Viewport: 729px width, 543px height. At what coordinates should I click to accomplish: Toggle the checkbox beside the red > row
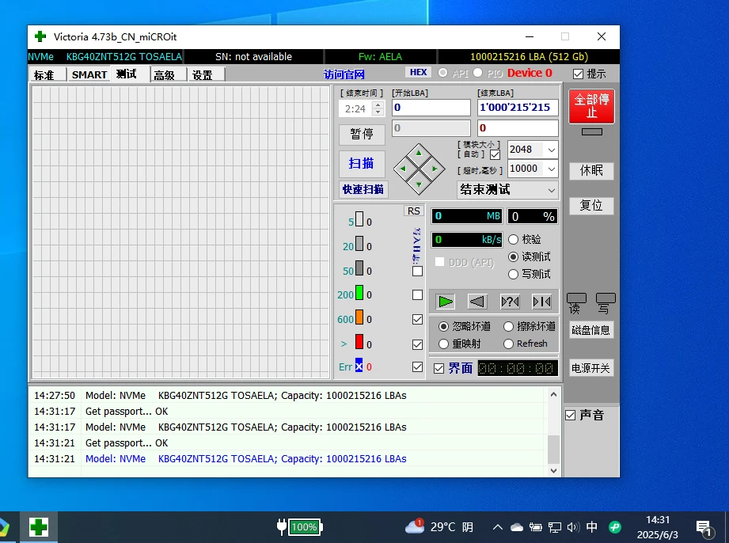(417, 344)
